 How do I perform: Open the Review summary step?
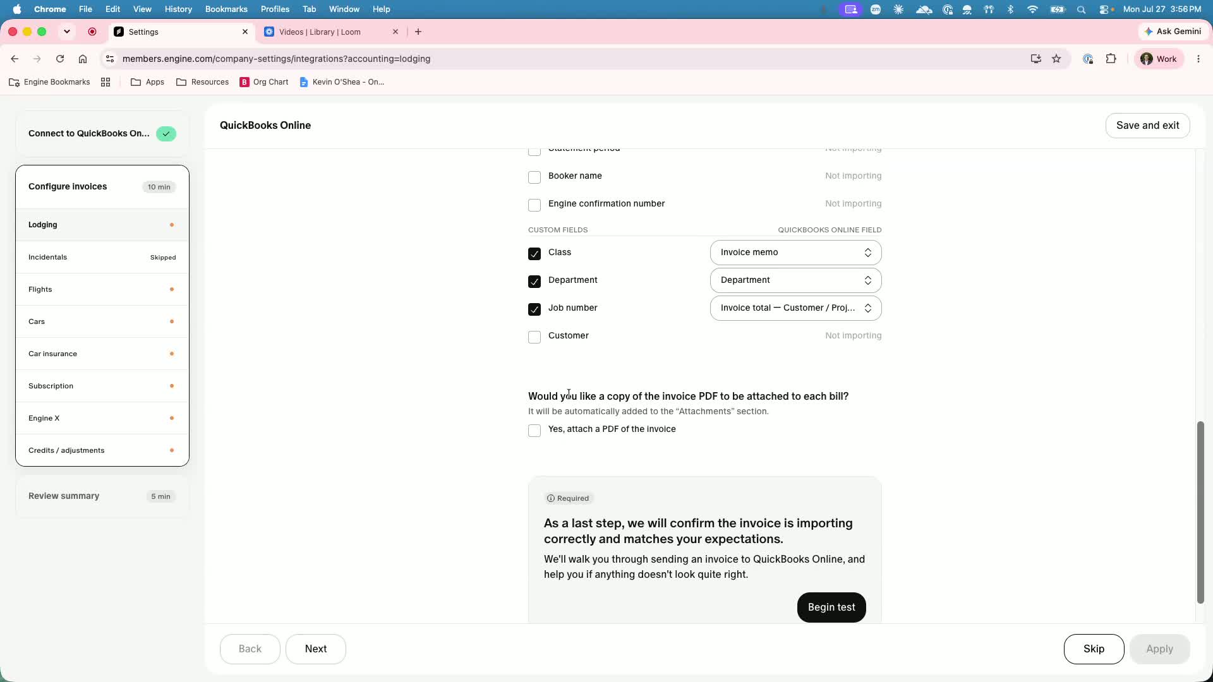(102, 496)
